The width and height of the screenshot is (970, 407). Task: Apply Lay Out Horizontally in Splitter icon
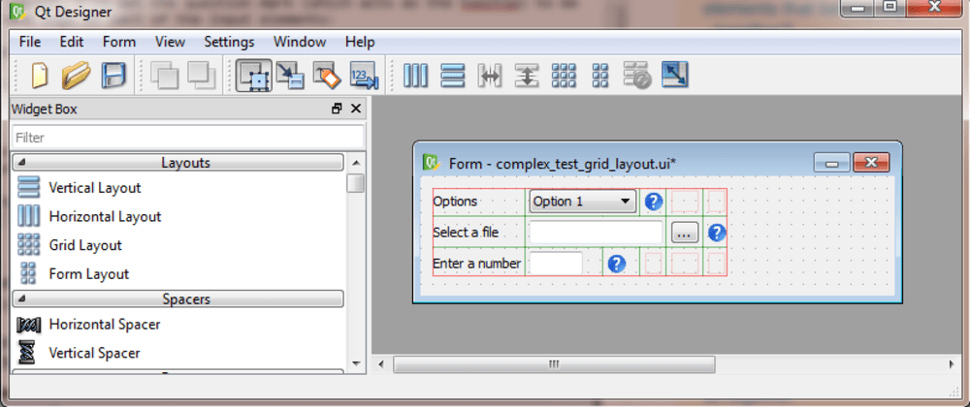pyautogui.click(x=489, y=76)
